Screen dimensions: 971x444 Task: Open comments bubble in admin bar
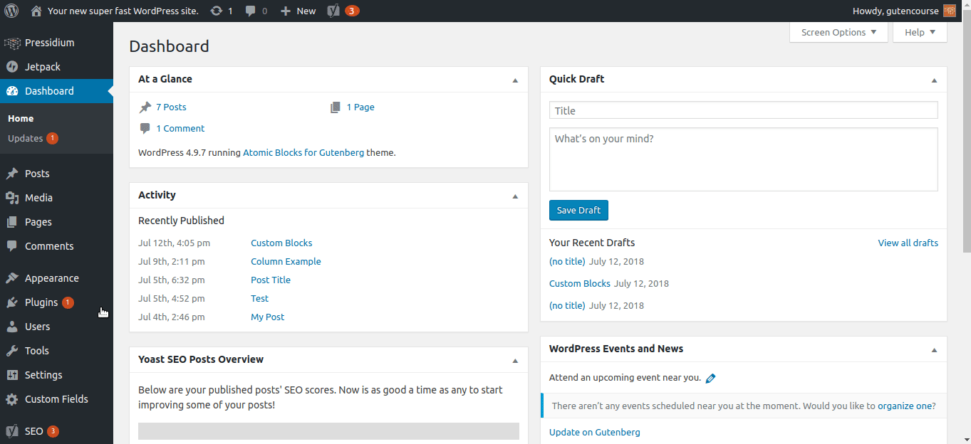pyautogui.click(x=251, y=11)
